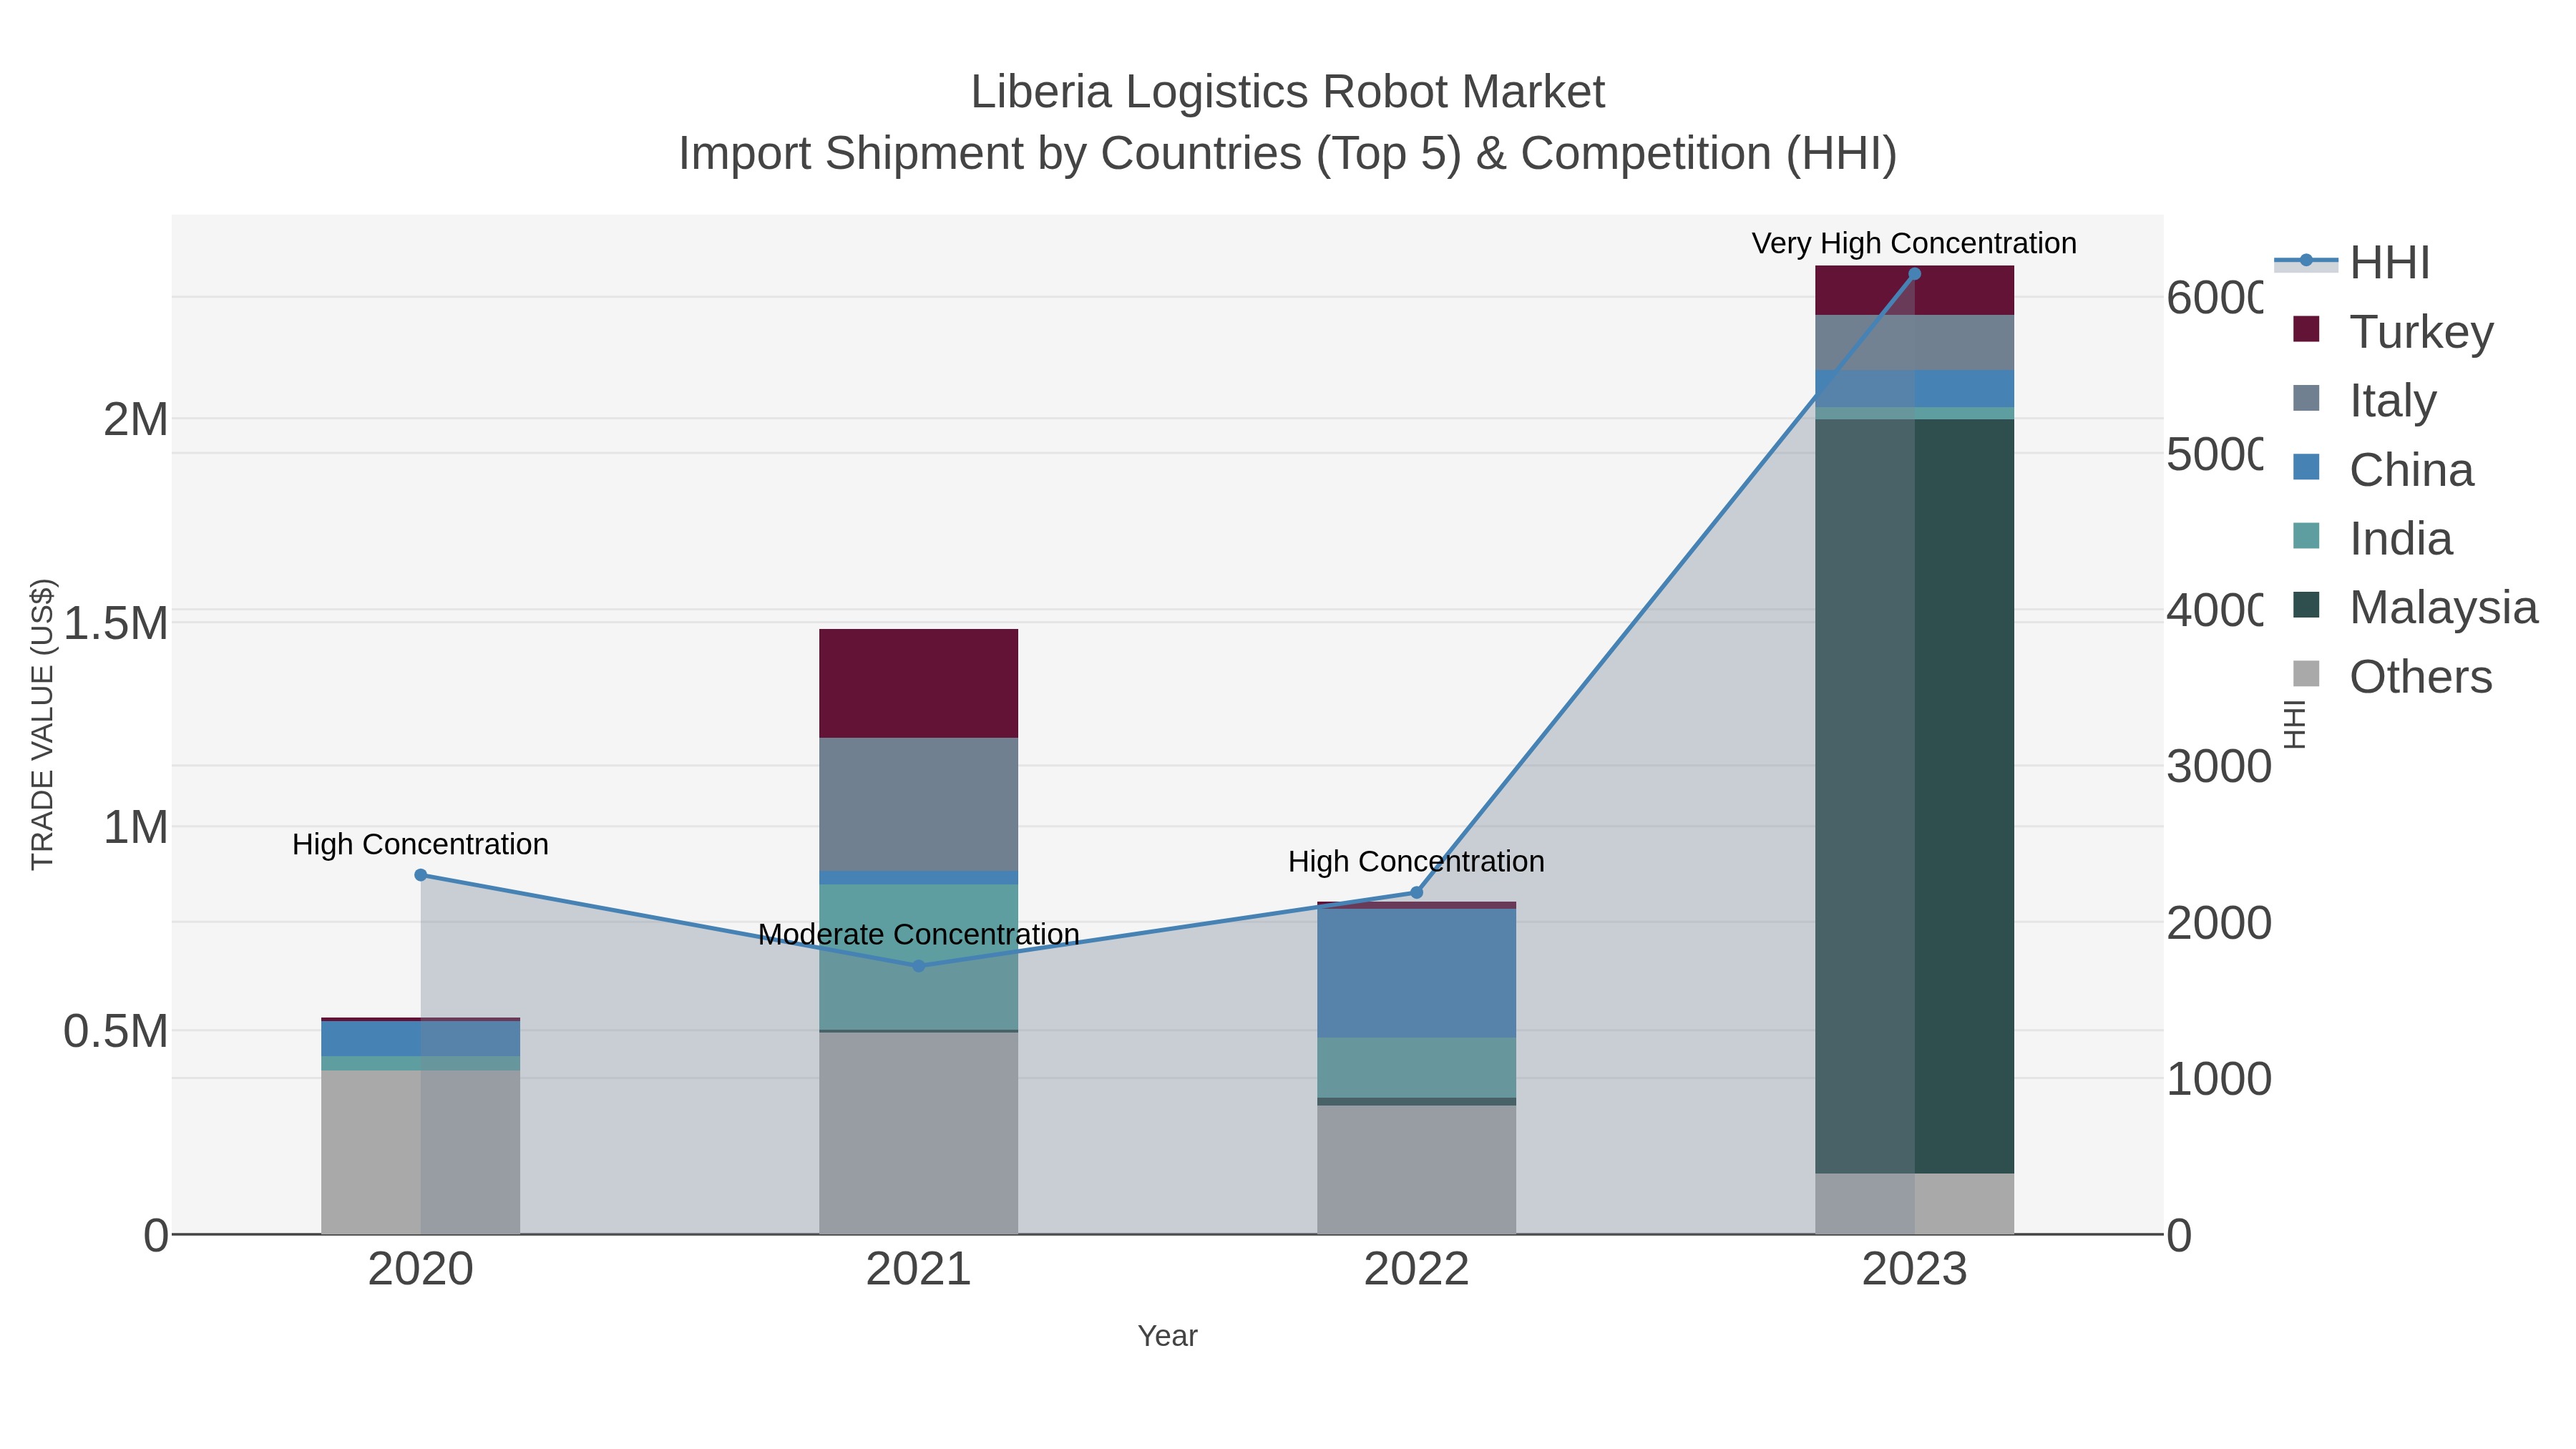Click the 'TRADE VALUE (US$)' axis title
The width and height of the screenshot is (2576, 1449).
point(42,724)
